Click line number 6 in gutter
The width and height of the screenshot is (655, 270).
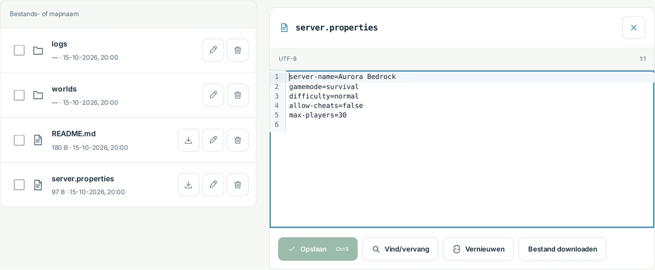(276, 125)
